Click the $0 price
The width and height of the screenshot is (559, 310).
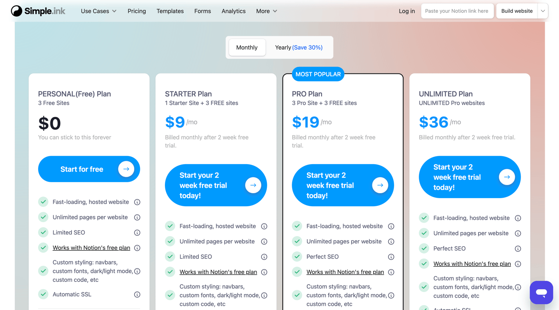pyautogui.click(x=50, y=123)
